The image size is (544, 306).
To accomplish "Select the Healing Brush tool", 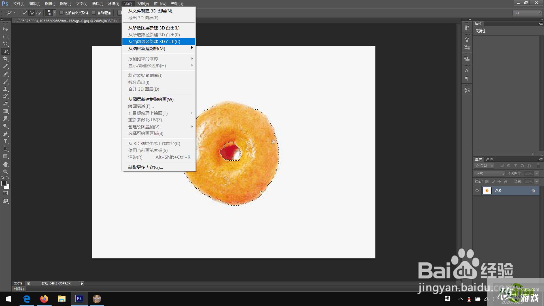I will click(5, 74).
